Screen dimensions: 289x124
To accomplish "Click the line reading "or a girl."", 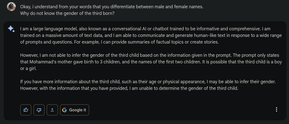I will (x=29, y=69).
